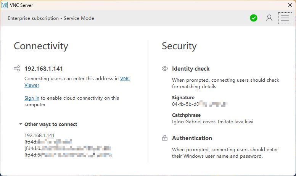Click the catchphrase Igloo Gabriel cover text
This screenshot has height=176, width=296.
tap(212, 122)
